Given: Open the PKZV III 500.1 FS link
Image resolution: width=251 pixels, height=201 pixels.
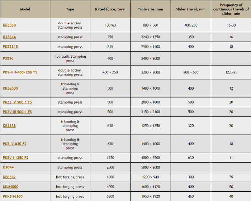Looking at the screenshot, I should tap(17, 112).
